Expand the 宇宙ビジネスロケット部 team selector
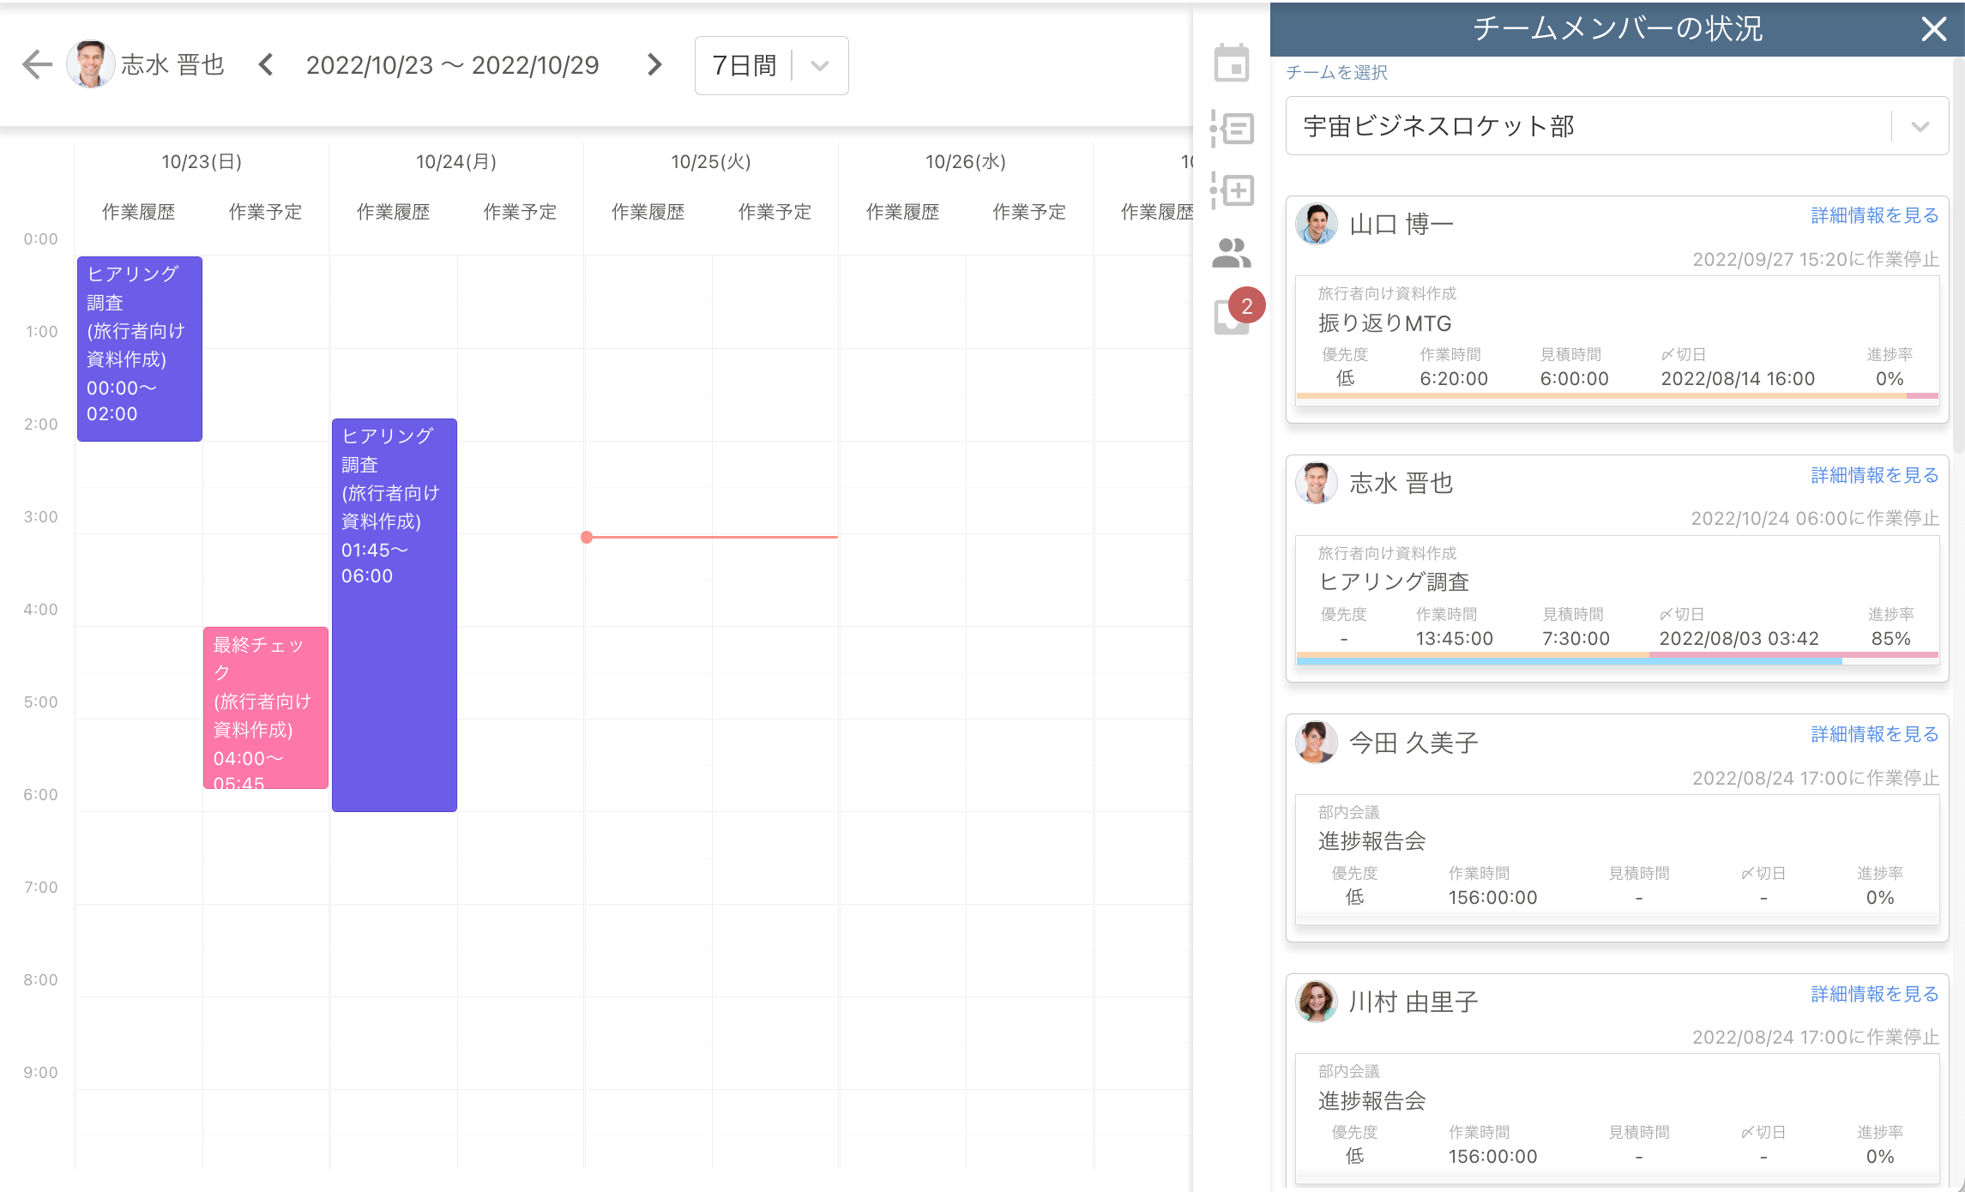This screenshot has height=1192, width=1965. click(1919, 126)
